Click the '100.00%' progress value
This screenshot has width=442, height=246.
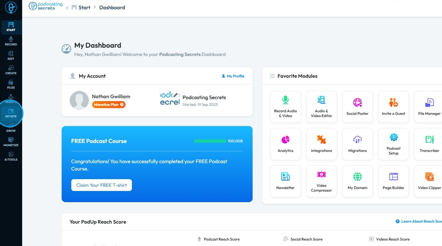point(235,141)
